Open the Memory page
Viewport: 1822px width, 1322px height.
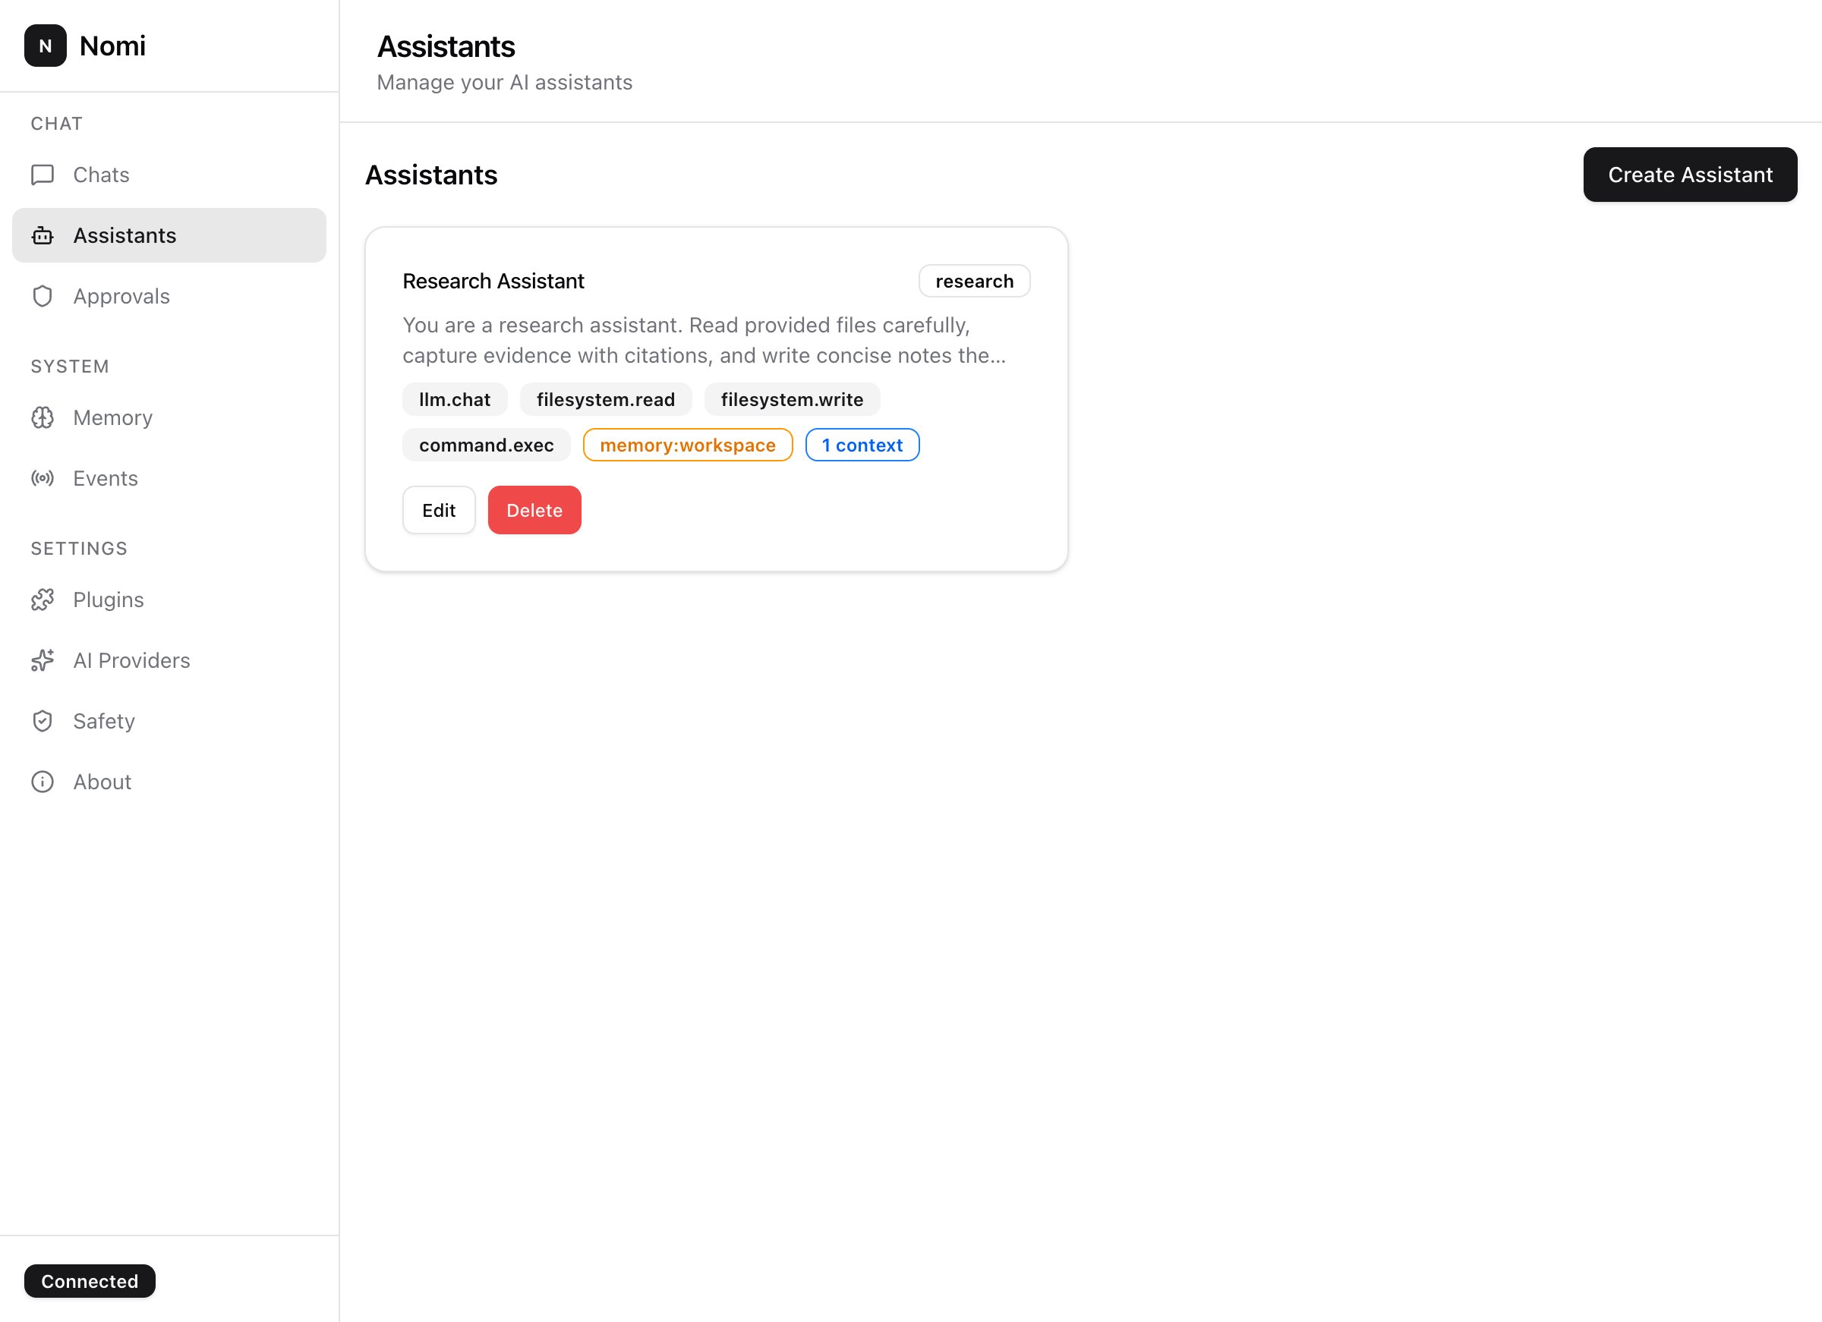[169, 417]
